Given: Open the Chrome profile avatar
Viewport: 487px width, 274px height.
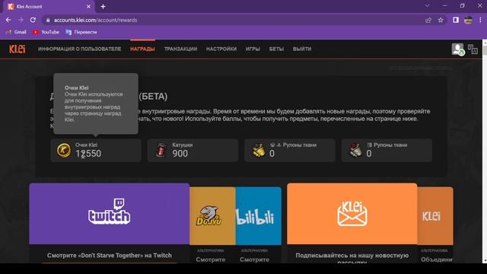Looking at the screenshot, I should pyautogui.click(x=468, y=20).
